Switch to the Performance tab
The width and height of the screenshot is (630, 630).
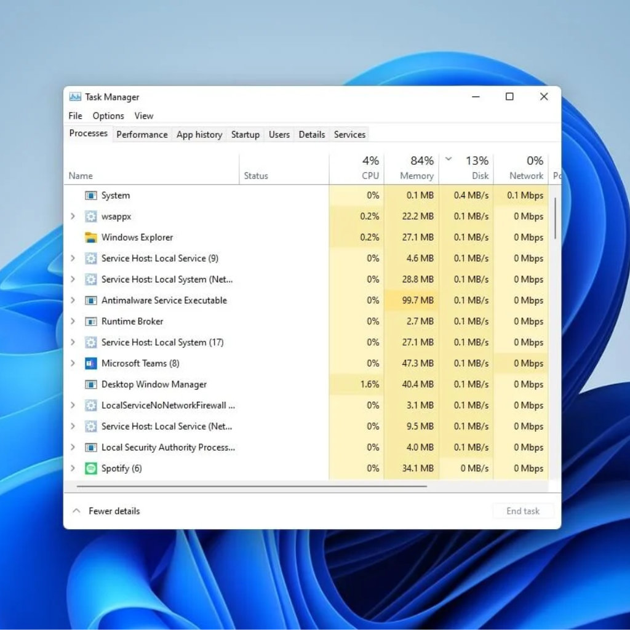[x=142, y=134]
